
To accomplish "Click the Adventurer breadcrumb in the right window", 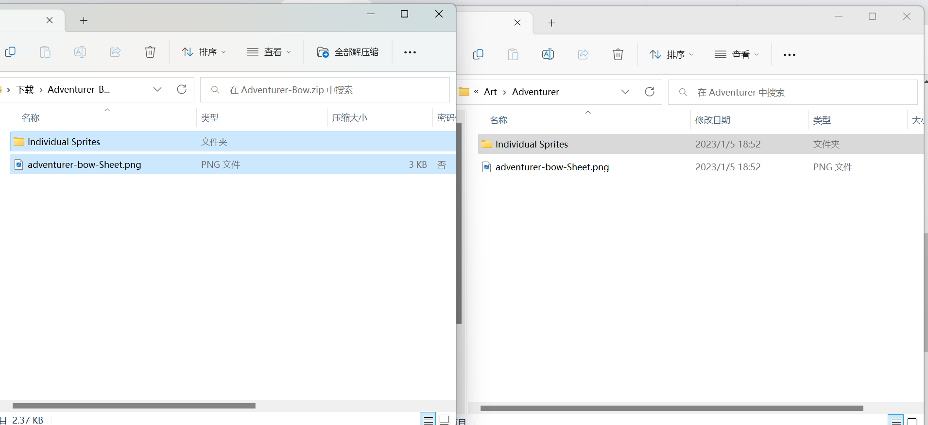I will click(x=535, y=92).
